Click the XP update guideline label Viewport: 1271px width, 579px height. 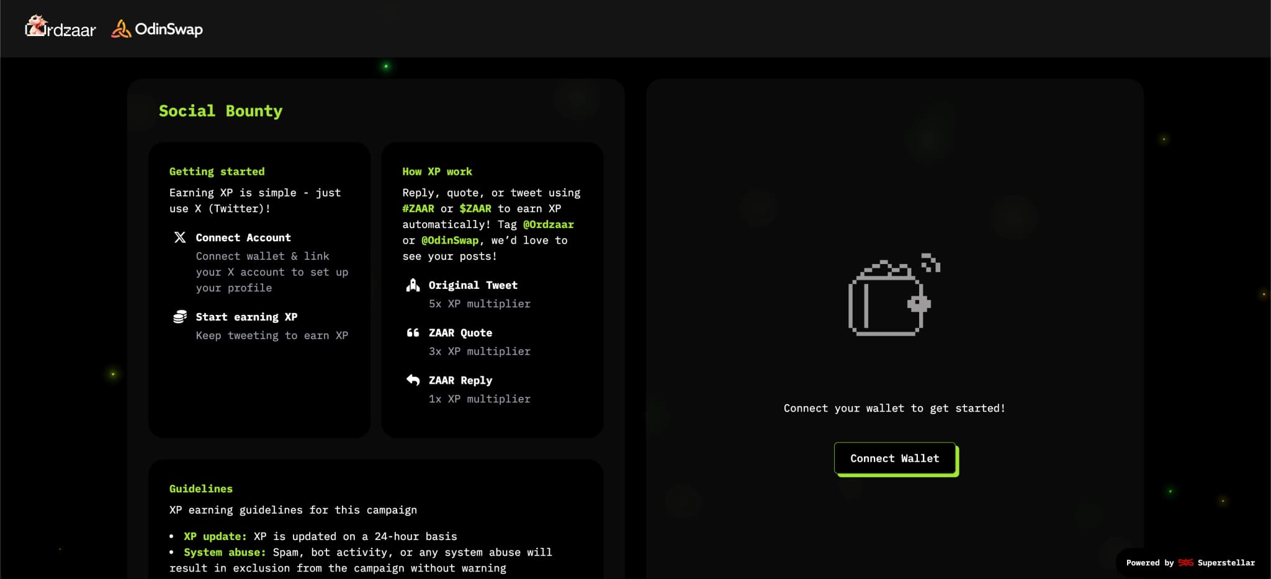(x=215, y=536)
